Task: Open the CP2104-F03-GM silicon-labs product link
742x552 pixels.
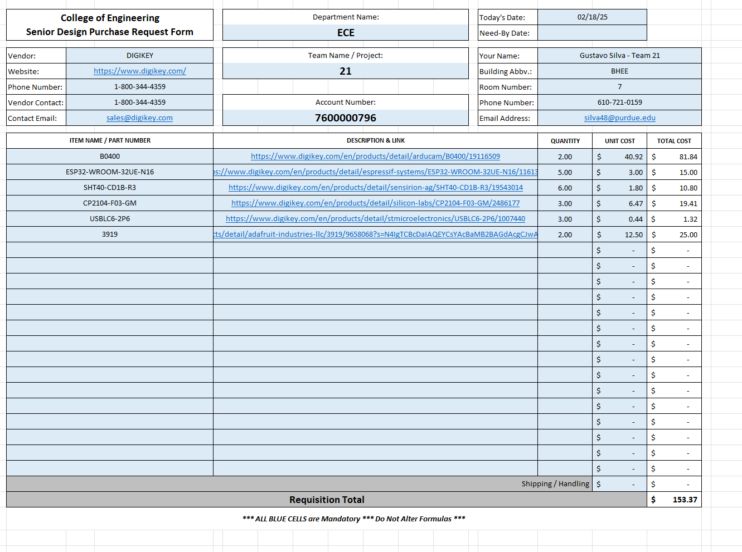Action: 375,203
